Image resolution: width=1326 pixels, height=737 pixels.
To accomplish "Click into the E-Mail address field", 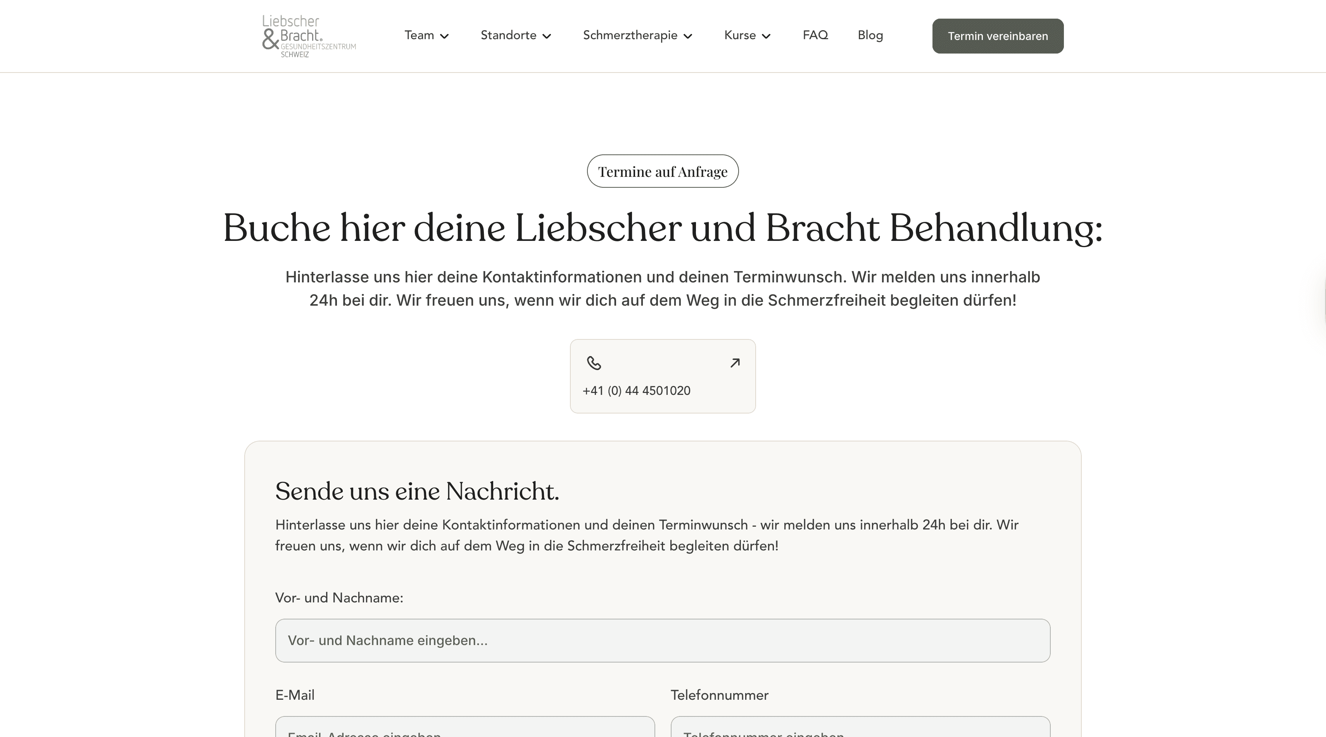I will tap(465, 728).
